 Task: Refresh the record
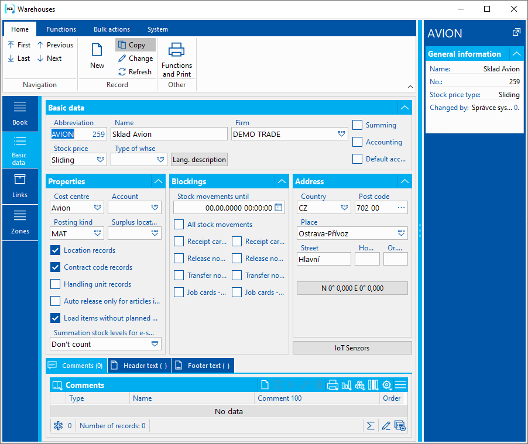pos(135,72)
